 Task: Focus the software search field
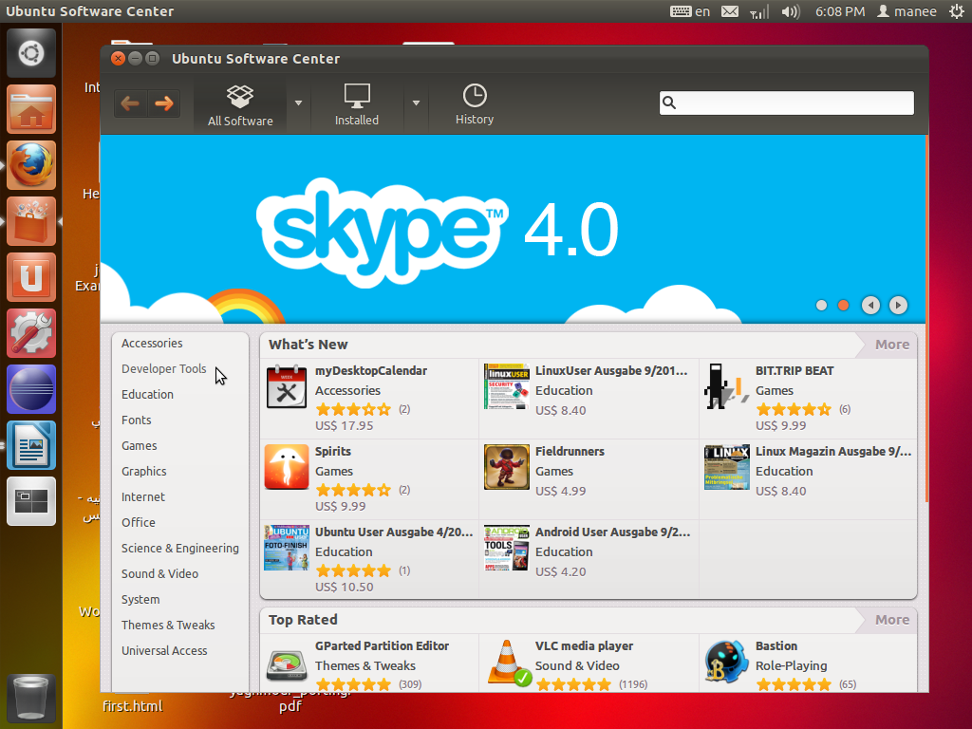[787, 103]
